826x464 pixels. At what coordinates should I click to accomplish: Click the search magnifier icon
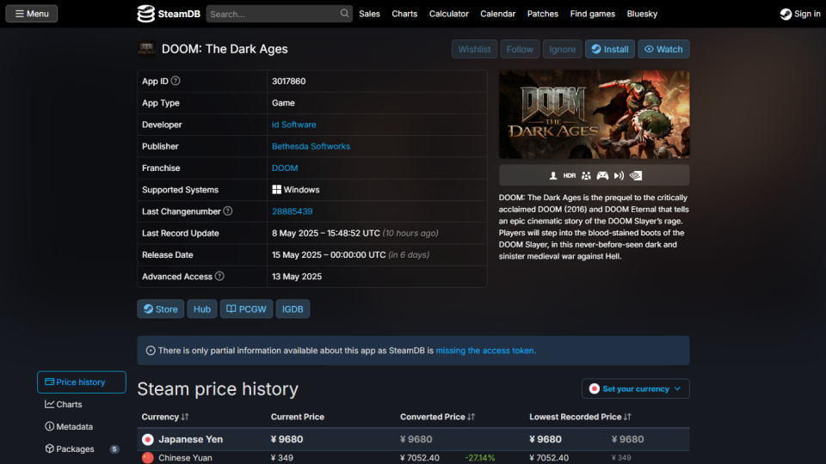click(344, 13)
